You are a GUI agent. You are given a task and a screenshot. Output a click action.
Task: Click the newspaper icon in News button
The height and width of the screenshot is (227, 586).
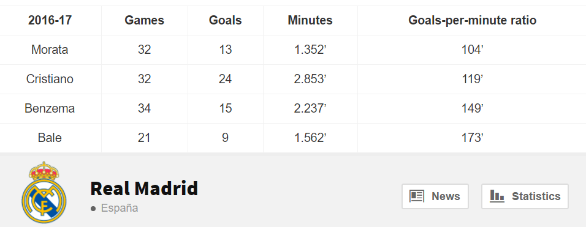pos(417,196)
